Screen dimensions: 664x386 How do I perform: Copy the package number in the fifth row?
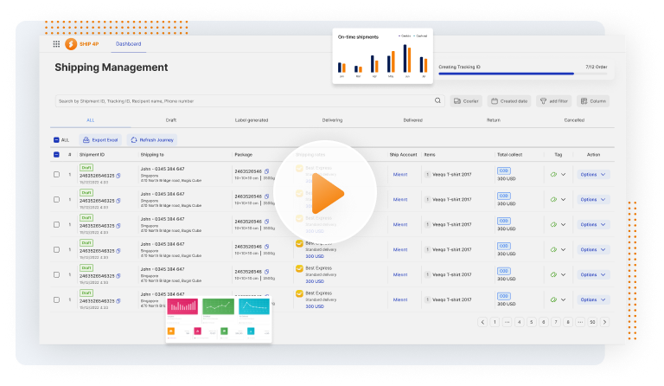pos(267,272)
